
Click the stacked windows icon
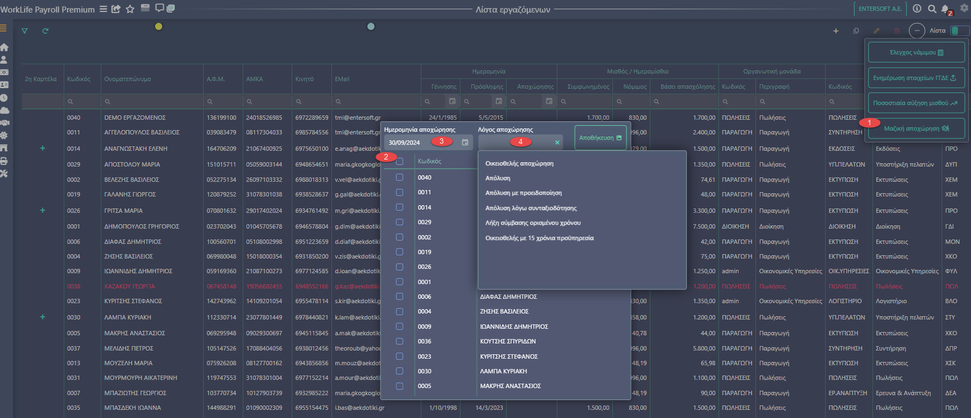point(170,8)
